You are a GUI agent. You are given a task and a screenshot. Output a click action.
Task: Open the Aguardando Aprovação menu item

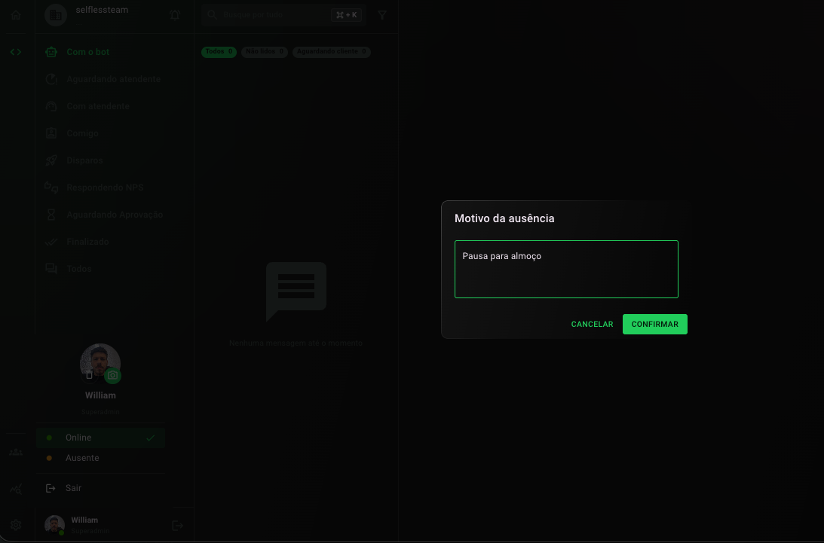(114, 215)
